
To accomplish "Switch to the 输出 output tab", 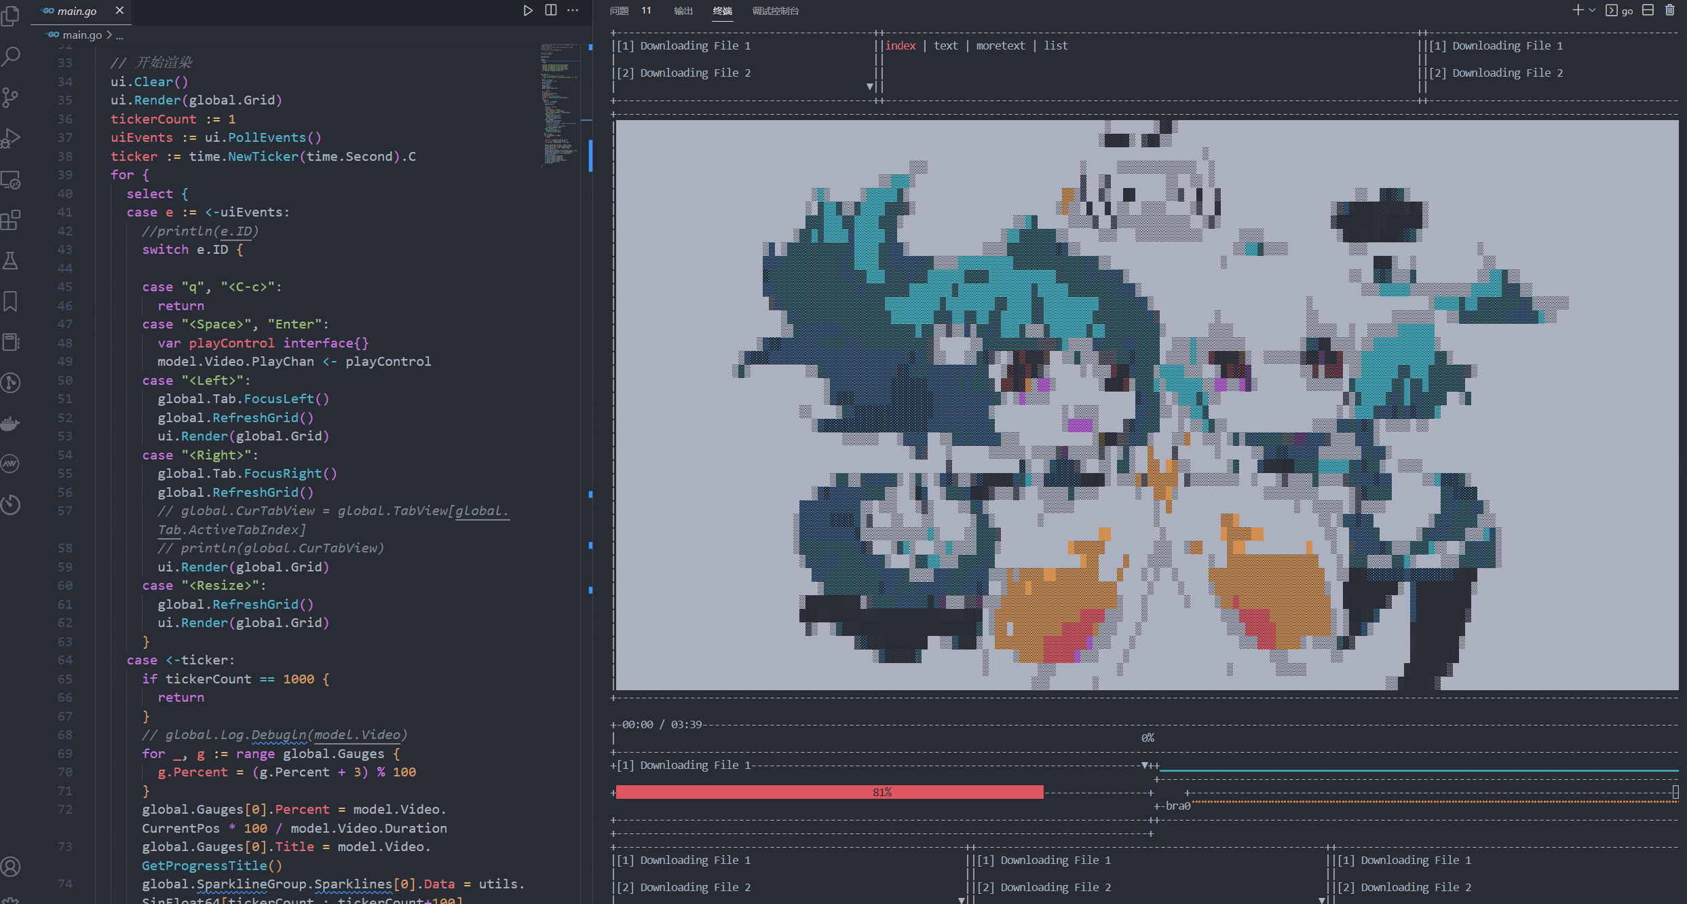I will click(x=683, y=11).
